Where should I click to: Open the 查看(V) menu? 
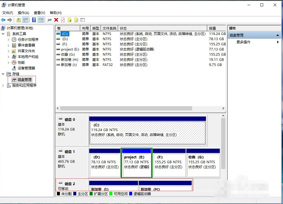[39, 13]
